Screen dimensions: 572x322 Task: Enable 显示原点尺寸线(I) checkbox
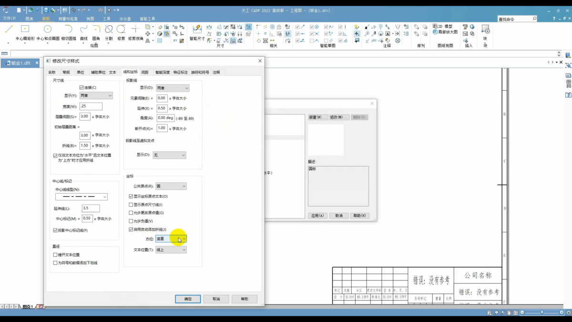coord(131,205)
